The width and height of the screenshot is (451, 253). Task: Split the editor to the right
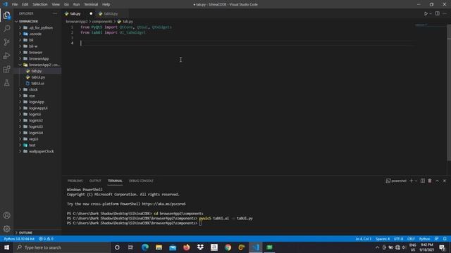pyautogui.click(x=437, y=13)
